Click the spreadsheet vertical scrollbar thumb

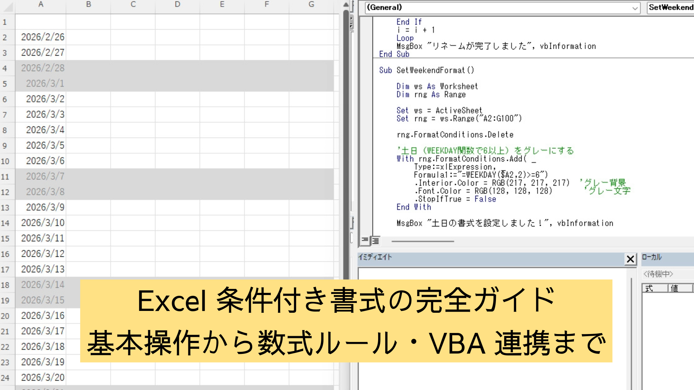point(346,144)
